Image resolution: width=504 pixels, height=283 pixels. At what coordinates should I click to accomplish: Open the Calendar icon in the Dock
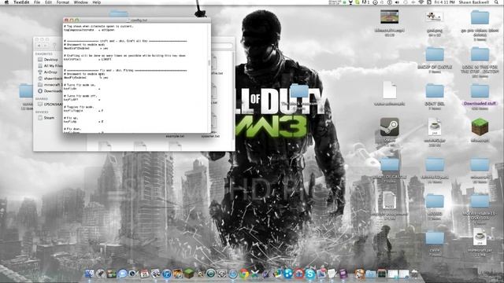click(x=144, y=274)
